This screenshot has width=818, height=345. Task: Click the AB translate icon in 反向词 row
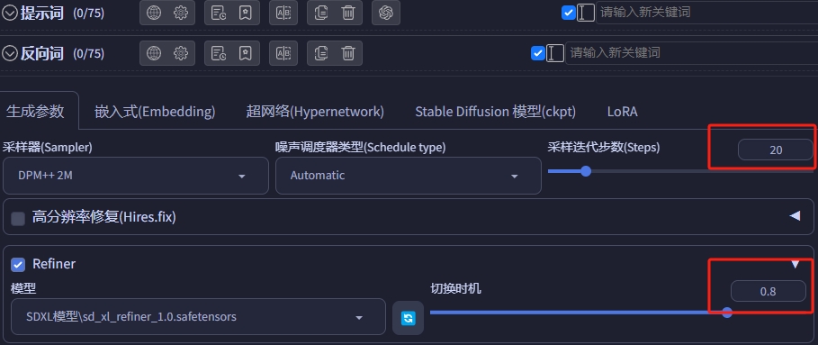(283, 53)
